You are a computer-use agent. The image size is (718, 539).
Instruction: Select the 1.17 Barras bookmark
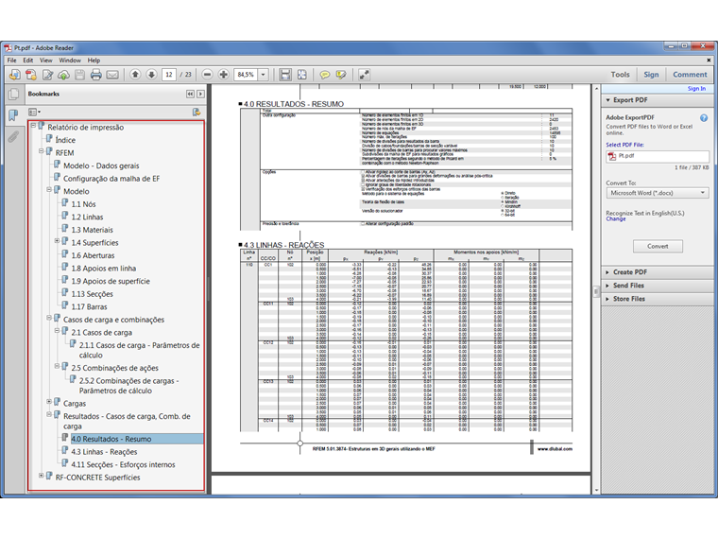[90, 307]
